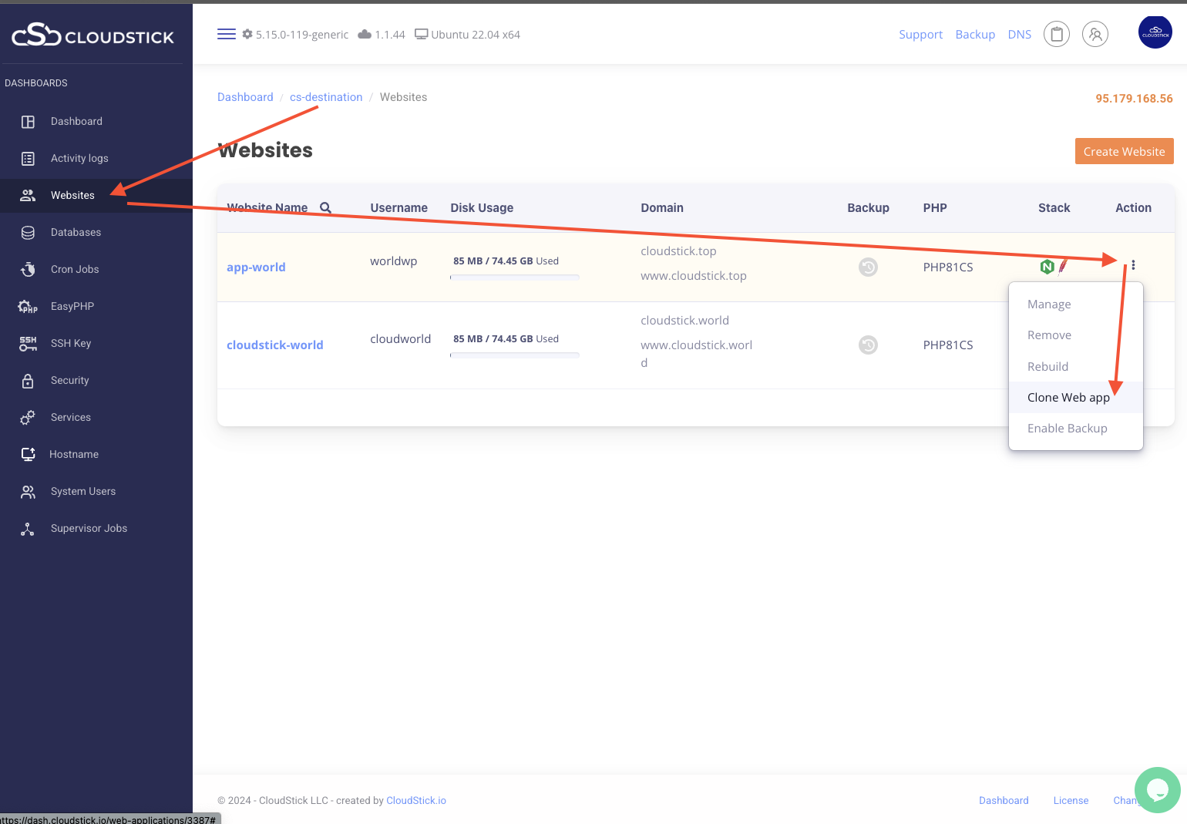This screenshot has width=1187, height=824.
Task: Open the clipboard icon in the top bar
Action: 1057,34
